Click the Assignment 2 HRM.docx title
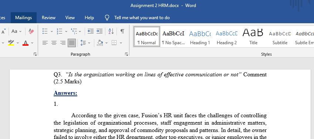This screenshot has height=139, width=314. point(155,6)
